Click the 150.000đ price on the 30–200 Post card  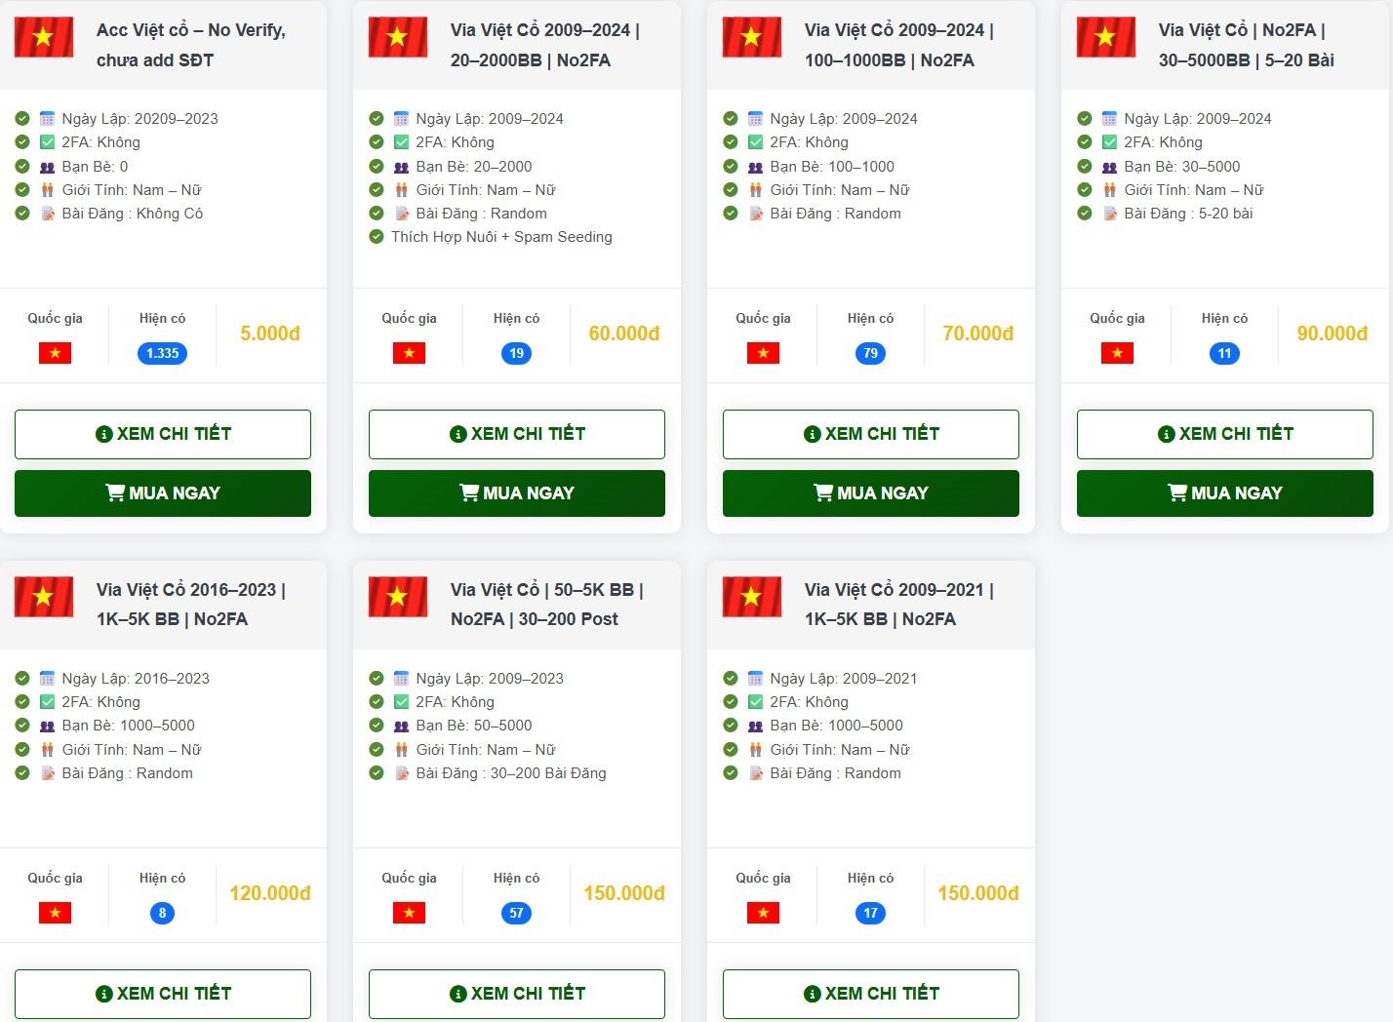[623, 893]
